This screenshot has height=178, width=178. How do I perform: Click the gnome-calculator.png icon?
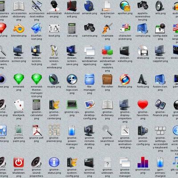36,105
